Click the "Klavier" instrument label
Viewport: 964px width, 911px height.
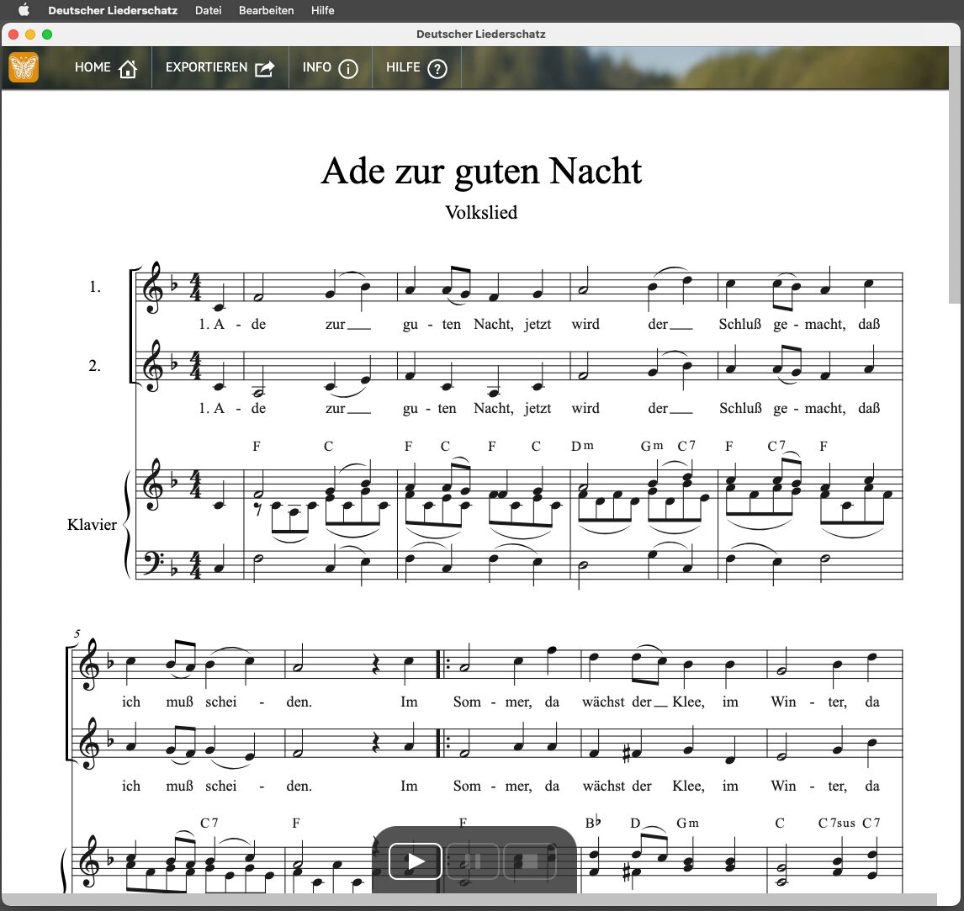[x=92, y=524]
